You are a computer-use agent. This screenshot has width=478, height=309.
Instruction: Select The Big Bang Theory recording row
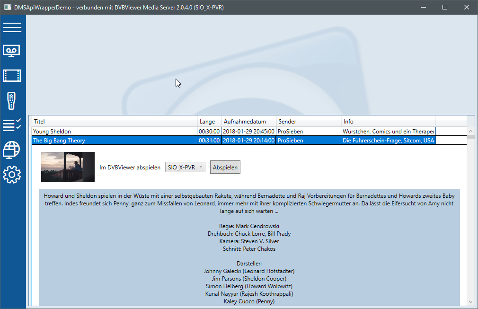click(x=114, y=141)
